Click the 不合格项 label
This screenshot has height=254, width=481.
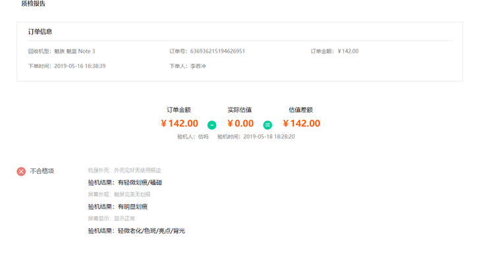42,171
